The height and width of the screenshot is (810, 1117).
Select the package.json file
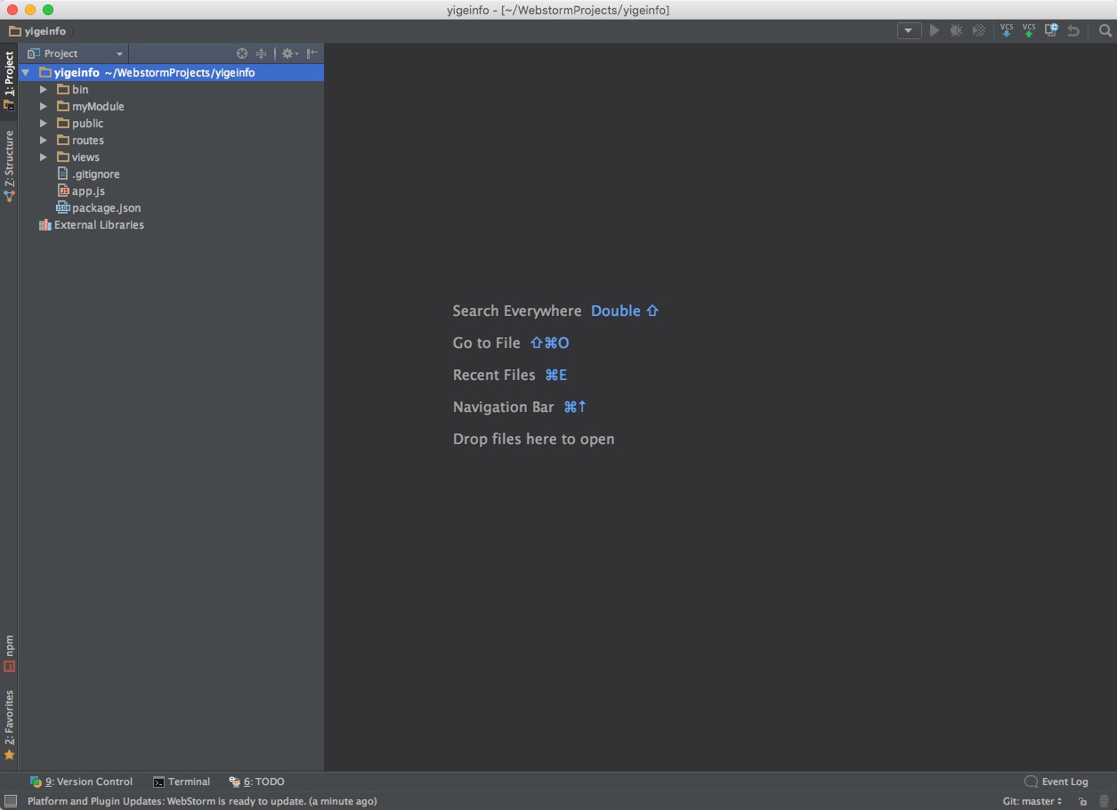(x=107, y=207)
